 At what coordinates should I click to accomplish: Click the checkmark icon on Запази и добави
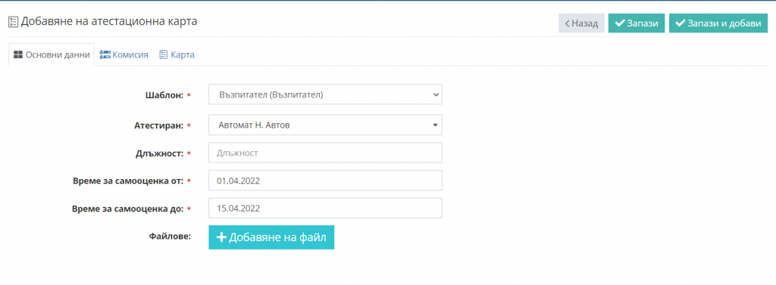(681, 23)
